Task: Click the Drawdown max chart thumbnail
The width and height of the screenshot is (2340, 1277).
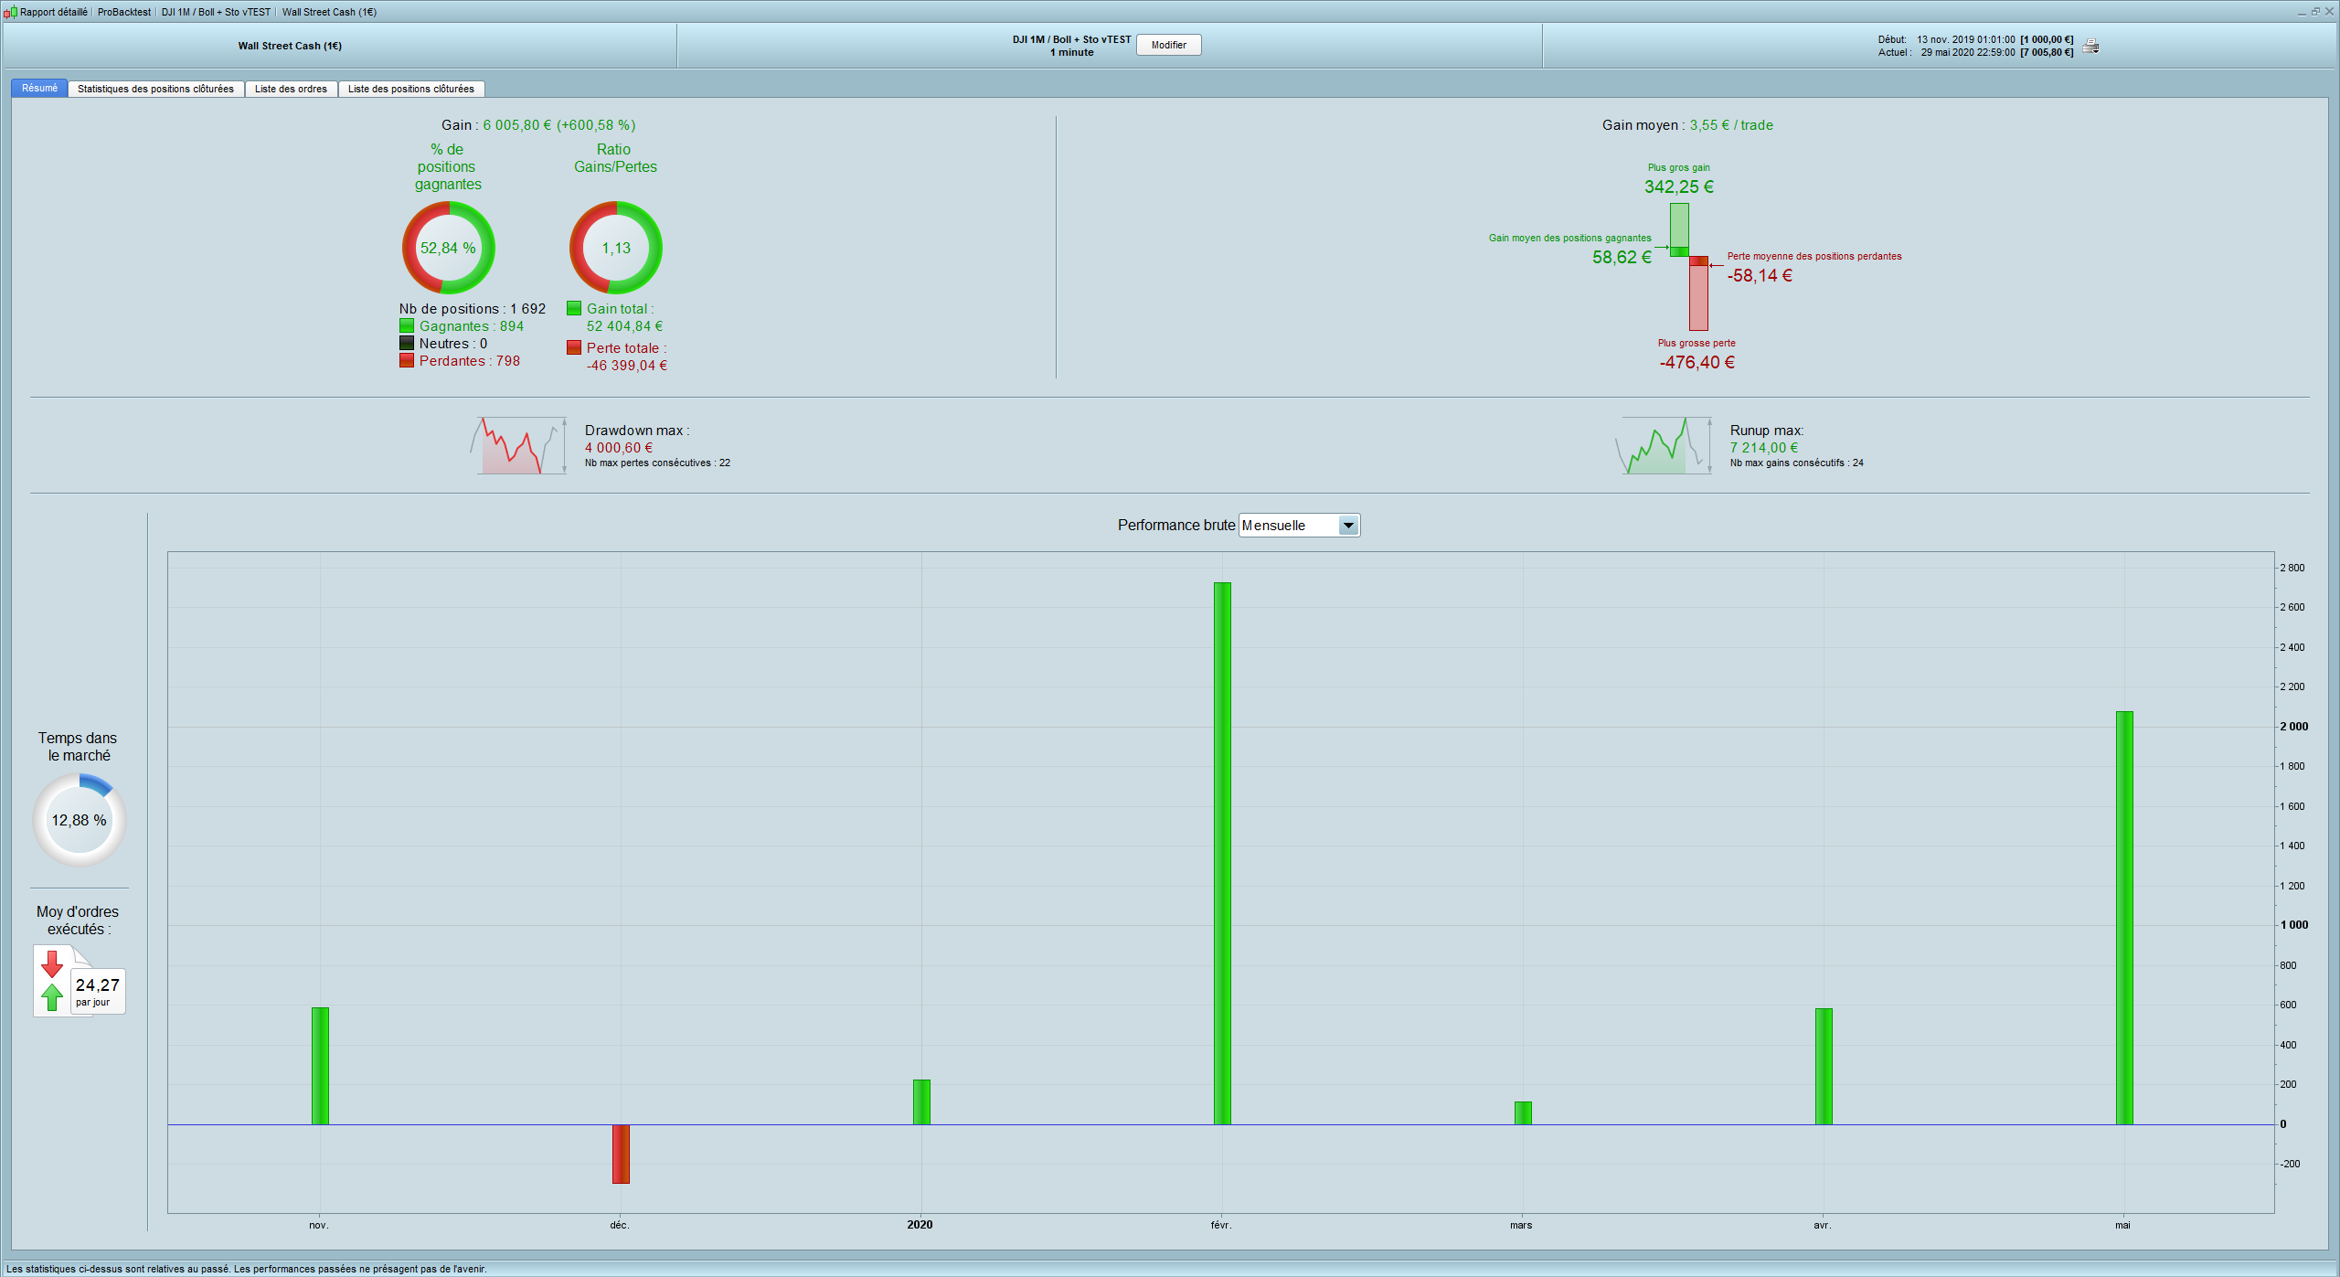Action: point(517,445)
